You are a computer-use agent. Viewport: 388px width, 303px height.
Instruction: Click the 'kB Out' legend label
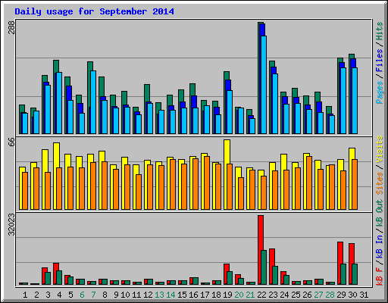point(380,213)
